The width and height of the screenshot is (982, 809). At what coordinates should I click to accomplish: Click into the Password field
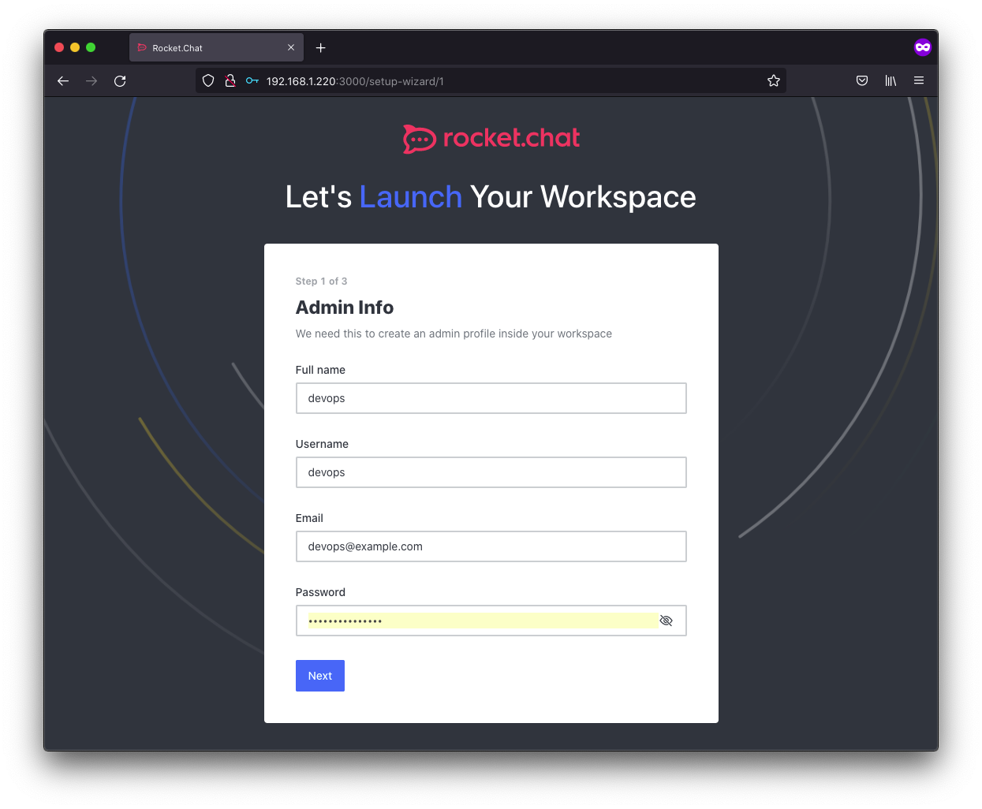point(473,621)
